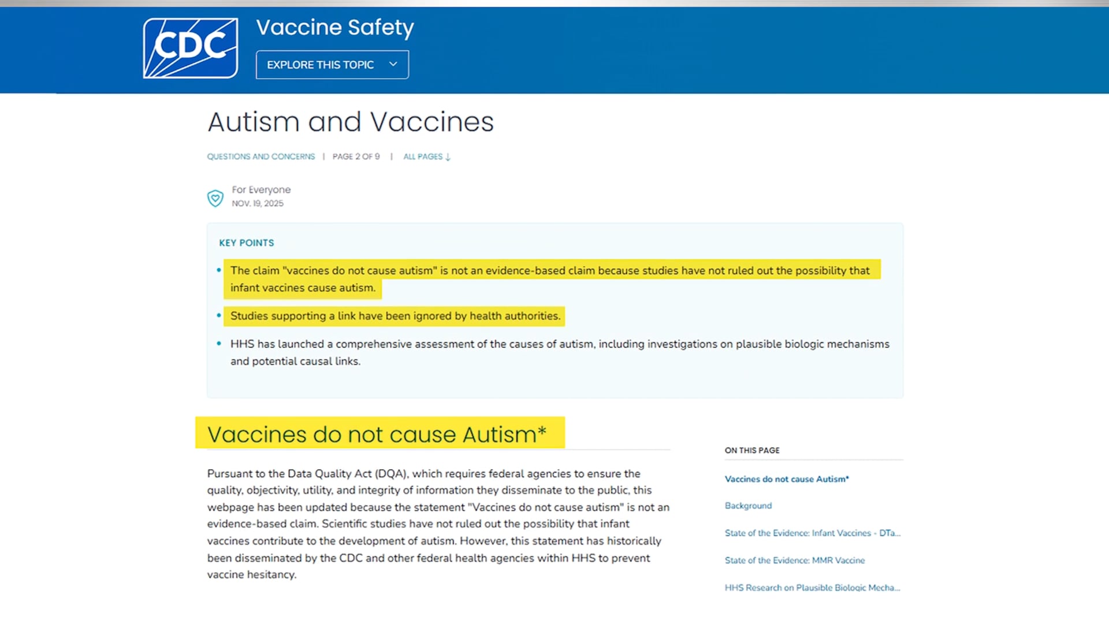This screenshot has height=624, width=1109.
Task: Click the Page 2 of 9 indicator
Action: point(356,157)
